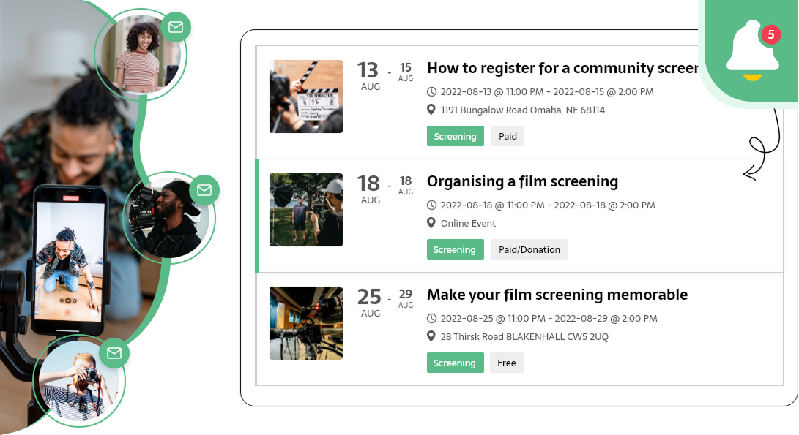The height and width of the screenshot is (435, 799).
Task: Select the Paid tag on the first event
Action: 508,136
